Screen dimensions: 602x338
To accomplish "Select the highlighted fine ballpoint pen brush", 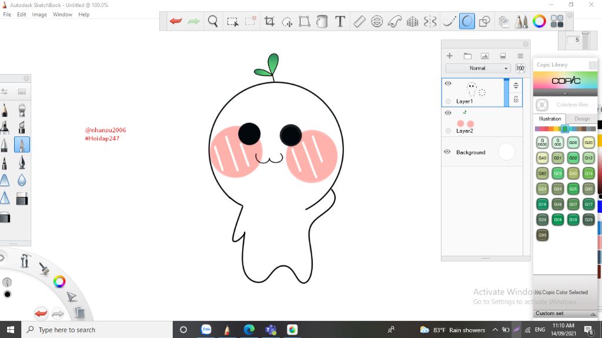I will click(22, 145).
